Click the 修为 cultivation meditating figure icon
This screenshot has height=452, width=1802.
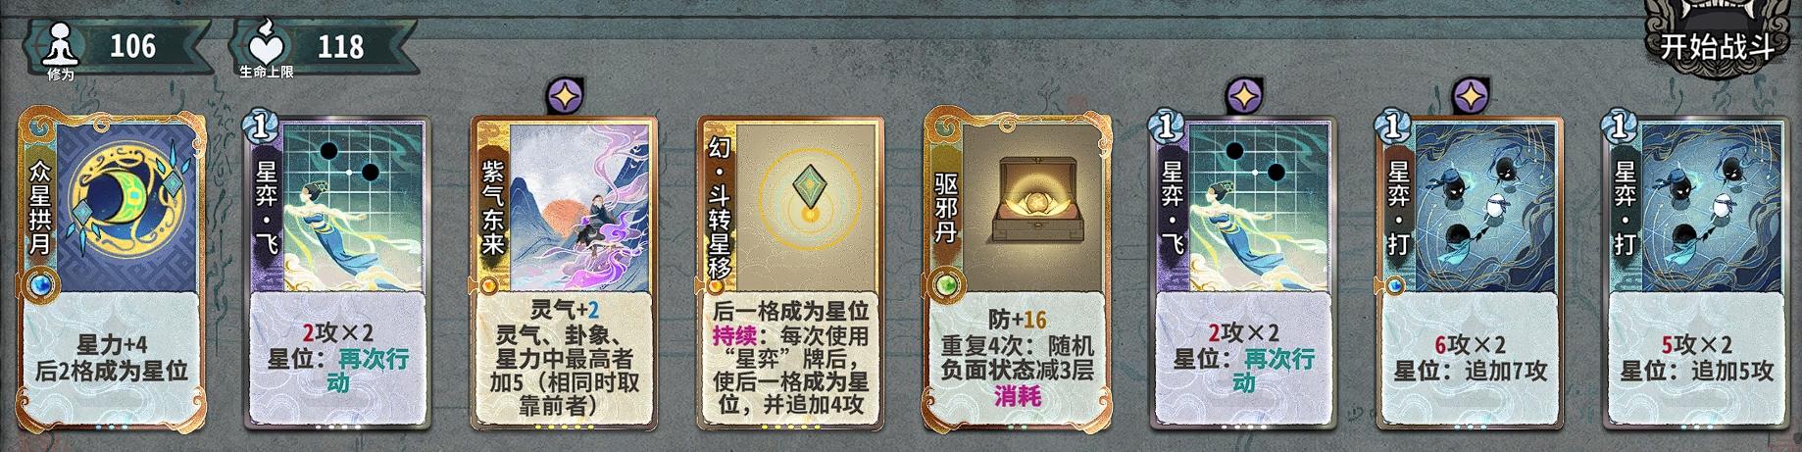click(x=62, y=43)
